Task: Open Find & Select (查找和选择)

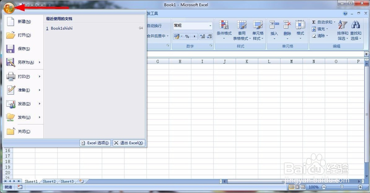Action: point(356,30)
